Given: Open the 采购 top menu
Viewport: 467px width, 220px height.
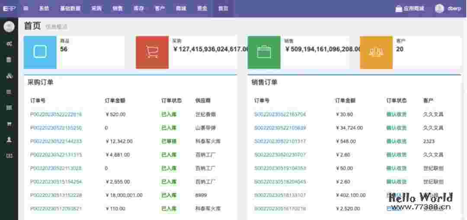Looking at the screenshot, I should (x=96, y=8).
